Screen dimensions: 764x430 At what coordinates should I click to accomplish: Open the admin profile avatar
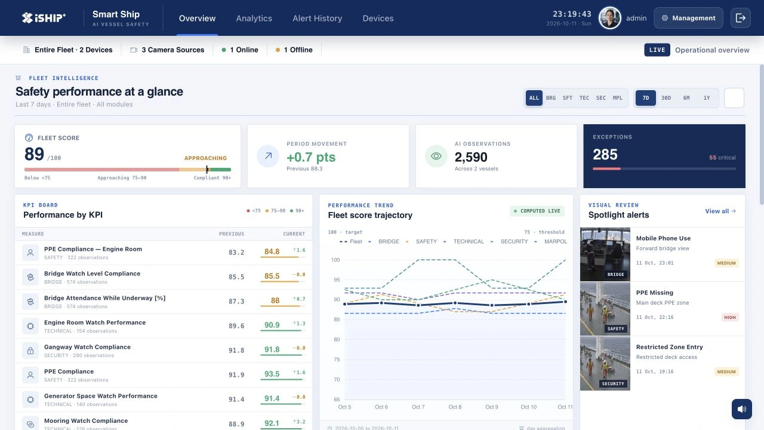[x=610, y=18]
